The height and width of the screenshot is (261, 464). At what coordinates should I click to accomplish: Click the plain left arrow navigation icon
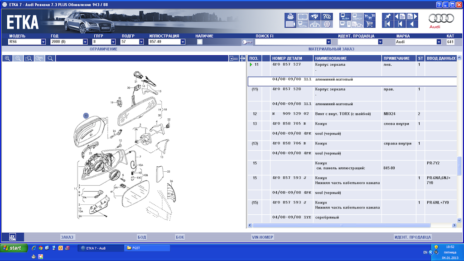click(x=412, y=24)
